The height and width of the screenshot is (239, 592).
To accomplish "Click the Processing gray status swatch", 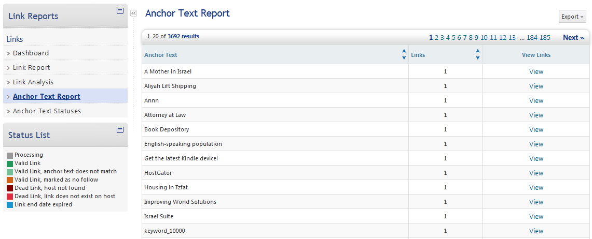I will coord(10,155).
